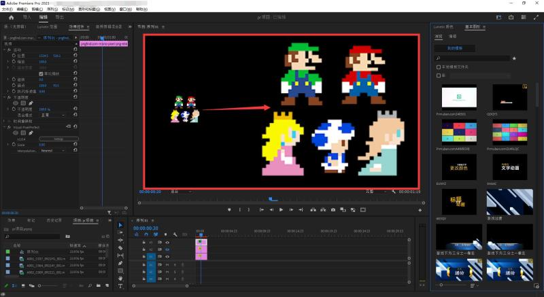Toggle Position animation stopwatch
The image size is (544, 297).
tap(14, 56)
